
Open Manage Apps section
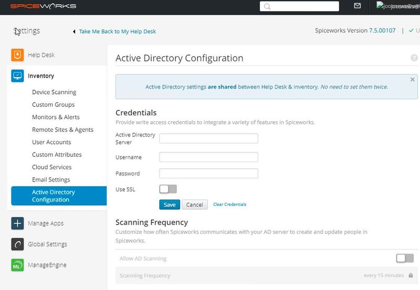[46, 223]
